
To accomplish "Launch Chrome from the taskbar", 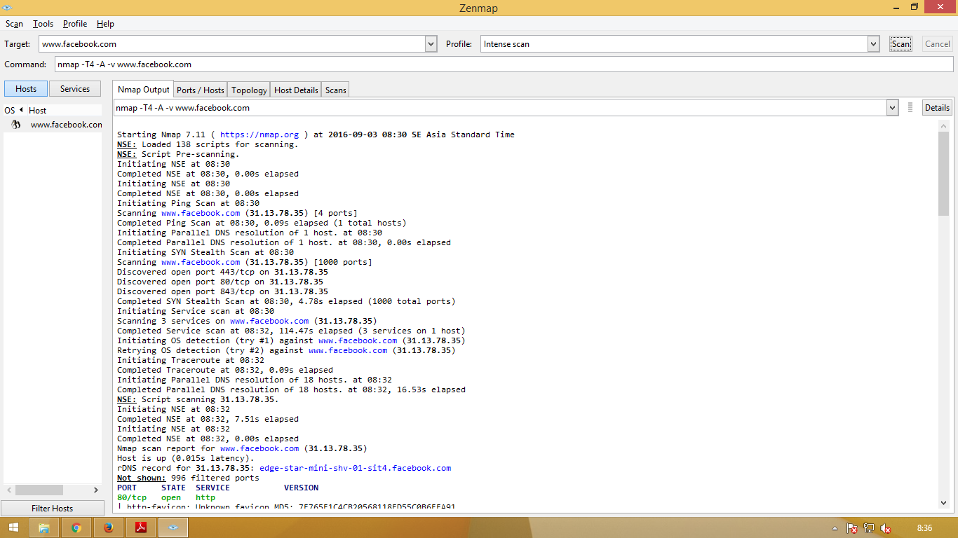I will [x=76, y=527].
